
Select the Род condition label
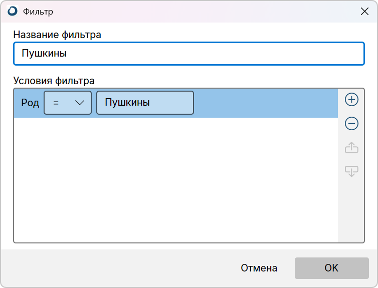coord(30,103)
